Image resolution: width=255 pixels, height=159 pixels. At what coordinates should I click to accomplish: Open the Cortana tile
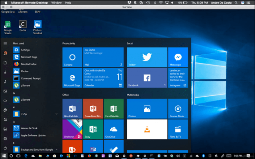[x=73, y=57]
